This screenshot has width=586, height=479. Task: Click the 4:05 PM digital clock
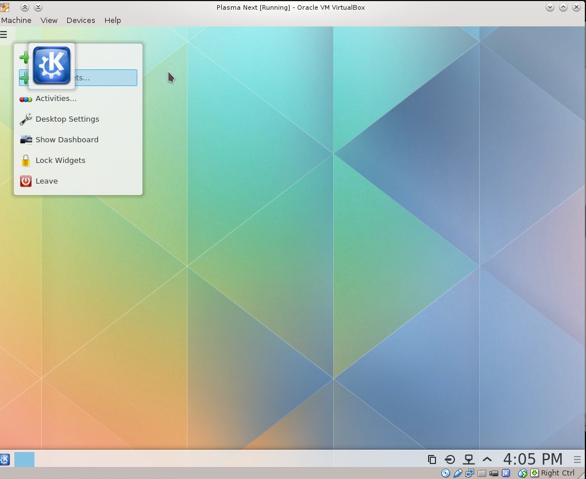[x=533, y=459]
